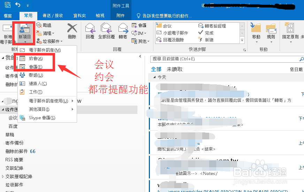Open the 快速步驟 dialog launcher
Screen dimensions: 304x192
coord(244,50)
